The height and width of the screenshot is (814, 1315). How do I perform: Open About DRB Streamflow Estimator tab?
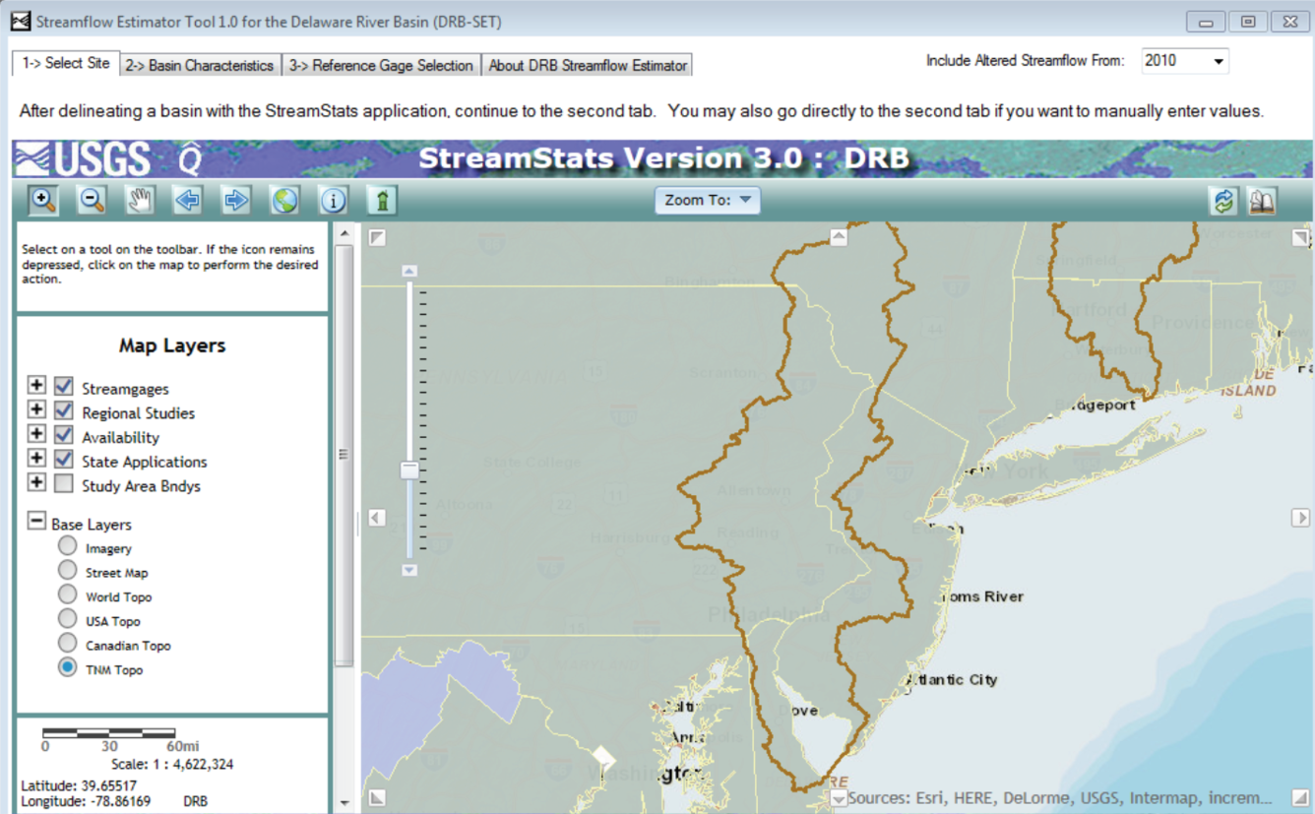(x=588, y=65)
